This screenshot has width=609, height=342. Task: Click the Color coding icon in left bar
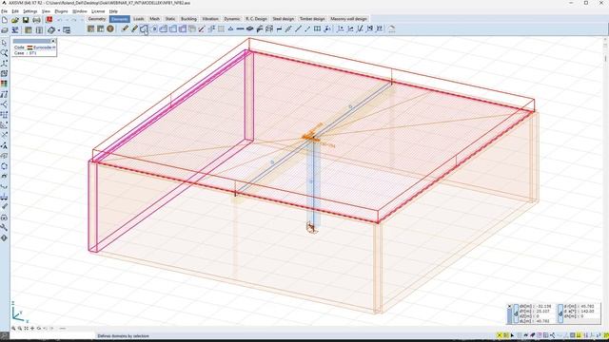point(4,84)
